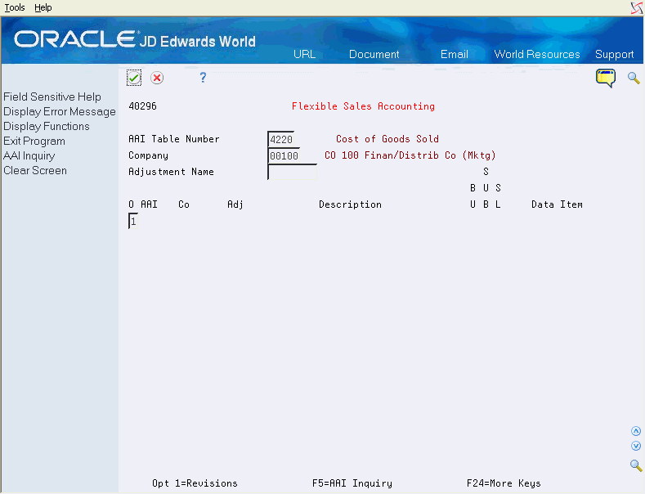
Task: Click F24=More Keys function key
Action: 504,483
